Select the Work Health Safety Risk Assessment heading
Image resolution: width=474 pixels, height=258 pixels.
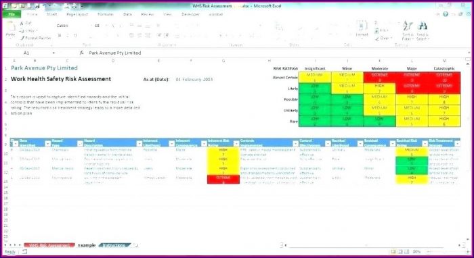pyautogui.click(x=61, y=79)
